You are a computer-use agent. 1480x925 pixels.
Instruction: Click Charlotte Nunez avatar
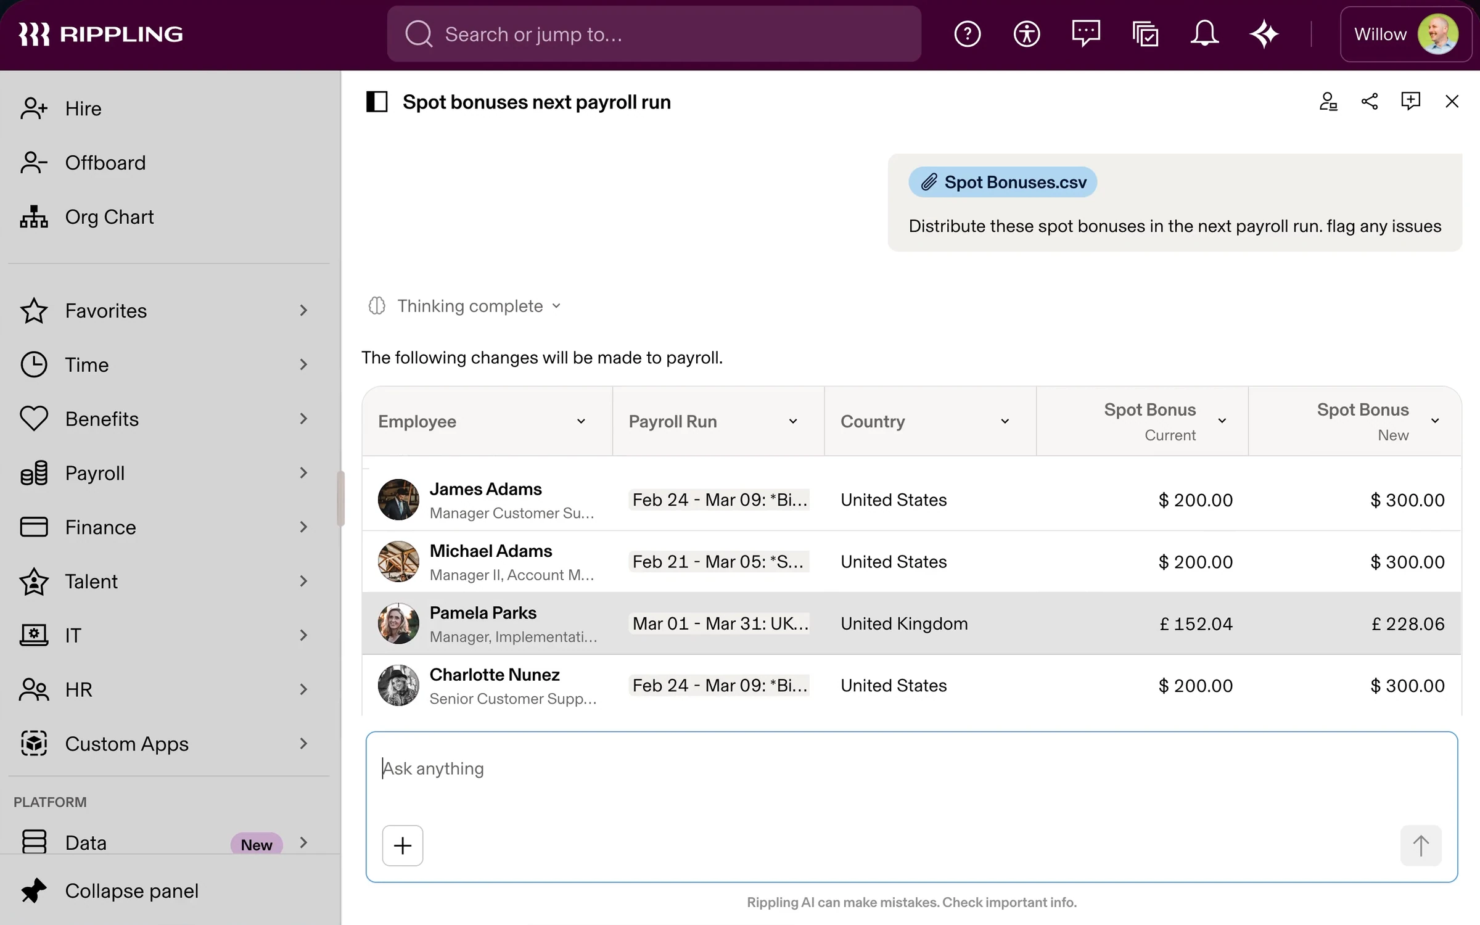point(398,685)
